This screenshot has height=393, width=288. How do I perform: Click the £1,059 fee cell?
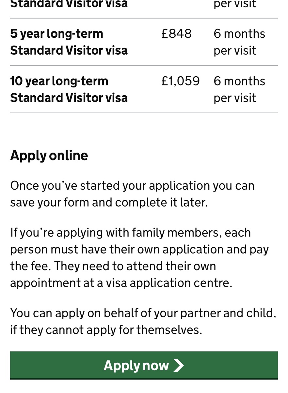181,81
